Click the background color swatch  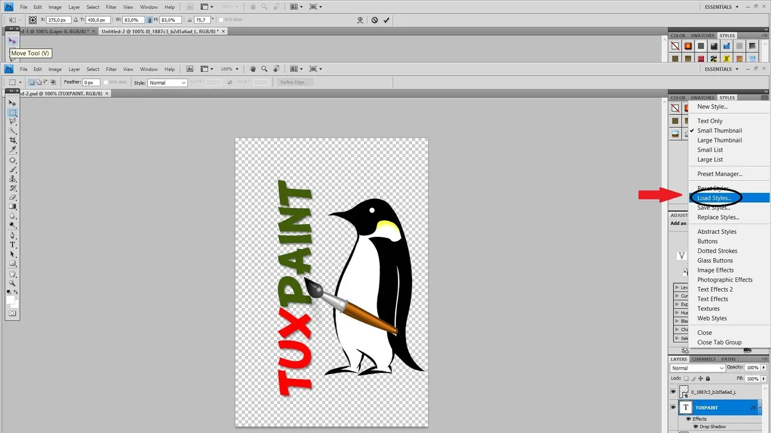(15, 304)
